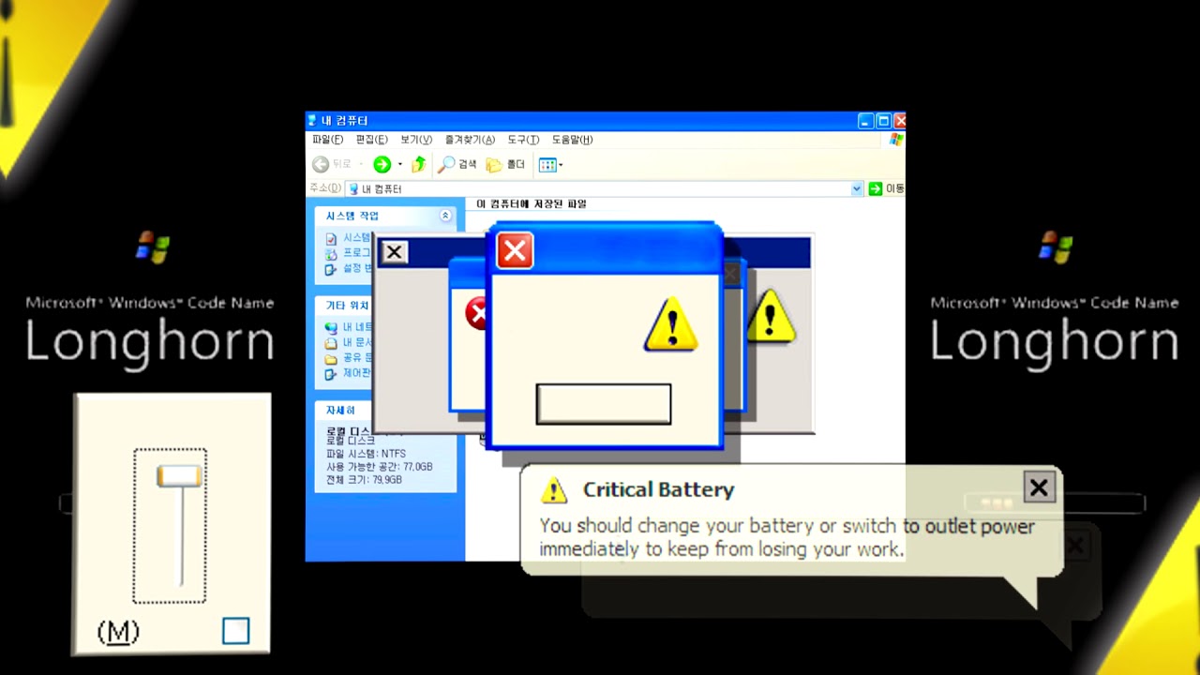The image size is (1200, 675).
Task: Close the Critical Battery balloon notification
Action: click(x=1039, y=487)
